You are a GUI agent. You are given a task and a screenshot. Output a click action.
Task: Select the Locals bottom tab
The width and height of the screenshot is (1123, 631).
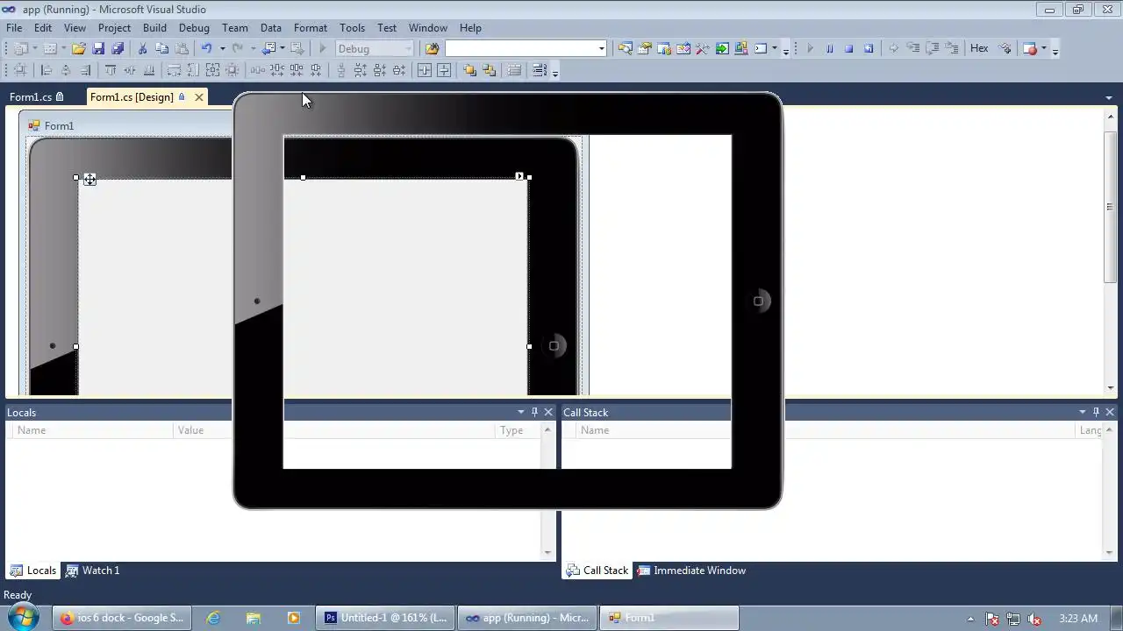tap(33, 571)
